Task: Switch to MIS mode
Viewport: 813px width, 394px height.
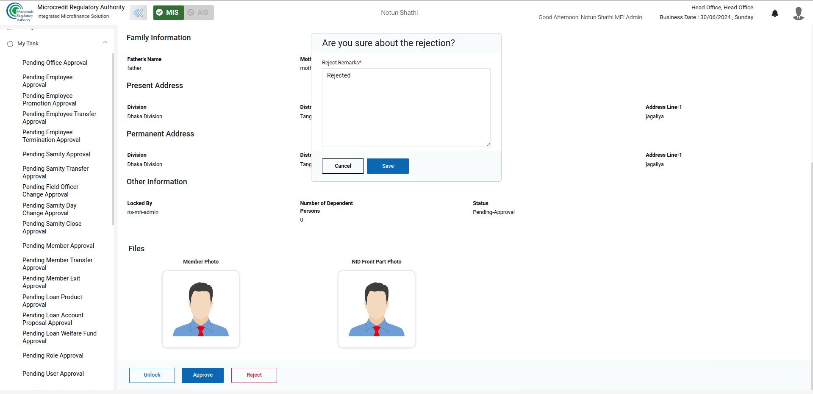Action: coord(168,13)
